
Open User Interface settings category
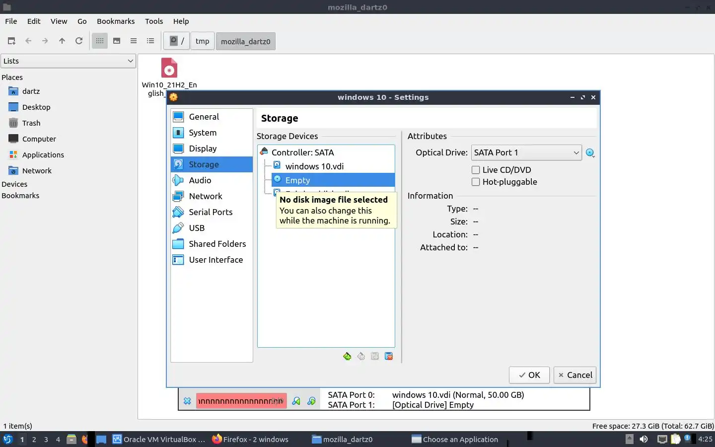(x=212, y=260)
